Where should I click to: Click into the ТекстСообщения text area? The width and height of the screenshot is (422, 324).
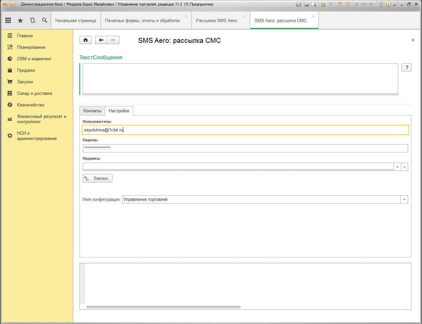pyautogui.click(x=240, y=79)
